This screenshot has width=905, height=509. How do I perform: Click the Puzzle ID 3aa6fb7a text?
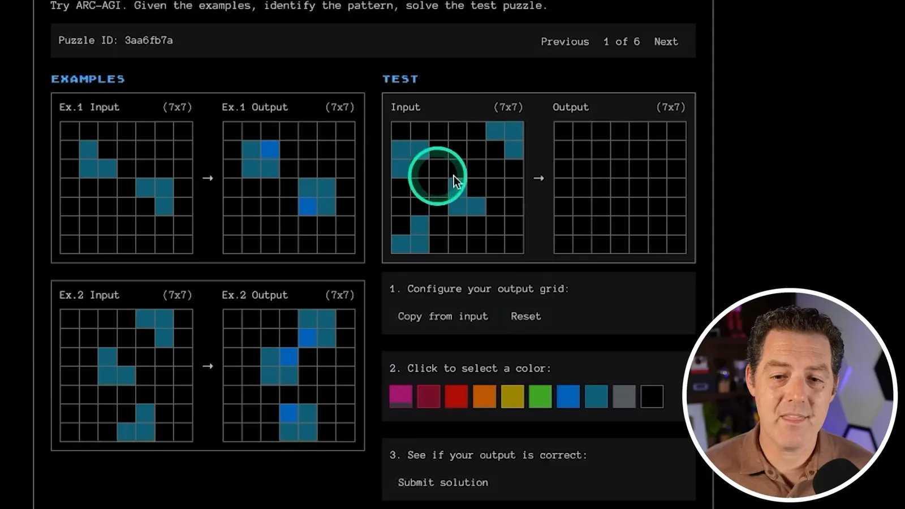click(115, 40)
